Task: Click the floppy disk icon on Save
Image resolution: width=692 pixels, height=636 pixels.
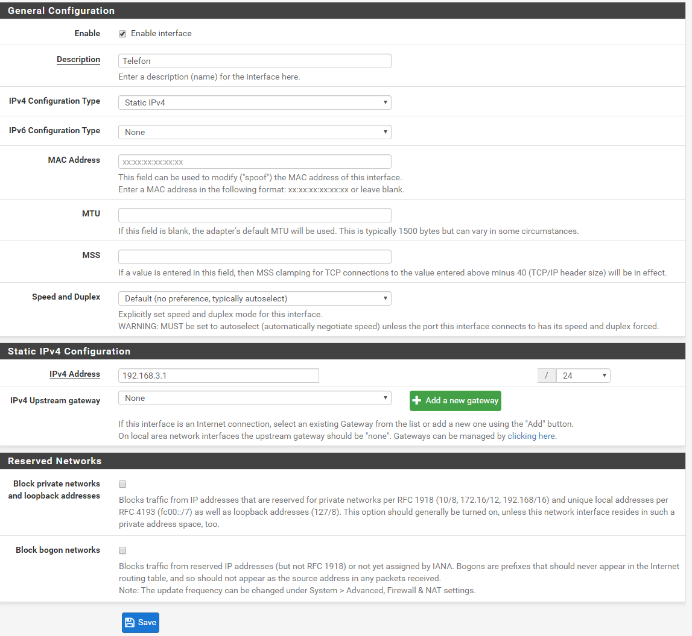Action: [129, 622]
